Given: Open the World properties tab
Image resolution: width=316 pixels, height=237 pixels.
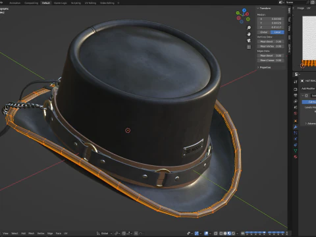Looking at the screenshot, I should [296, 113].
